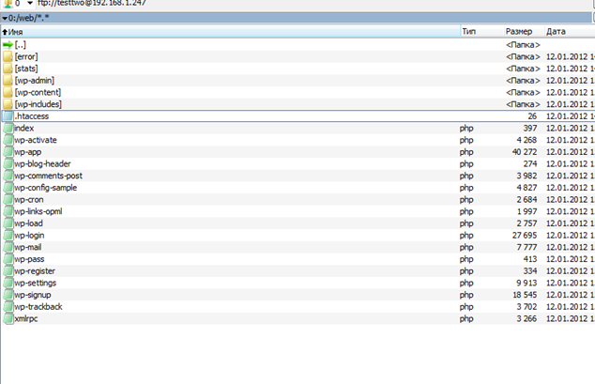
Task: Click the wp-content folder icon
Action: 8,92
